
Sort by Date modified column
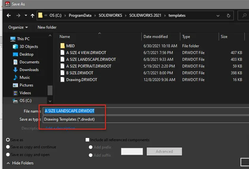(155, 37)
